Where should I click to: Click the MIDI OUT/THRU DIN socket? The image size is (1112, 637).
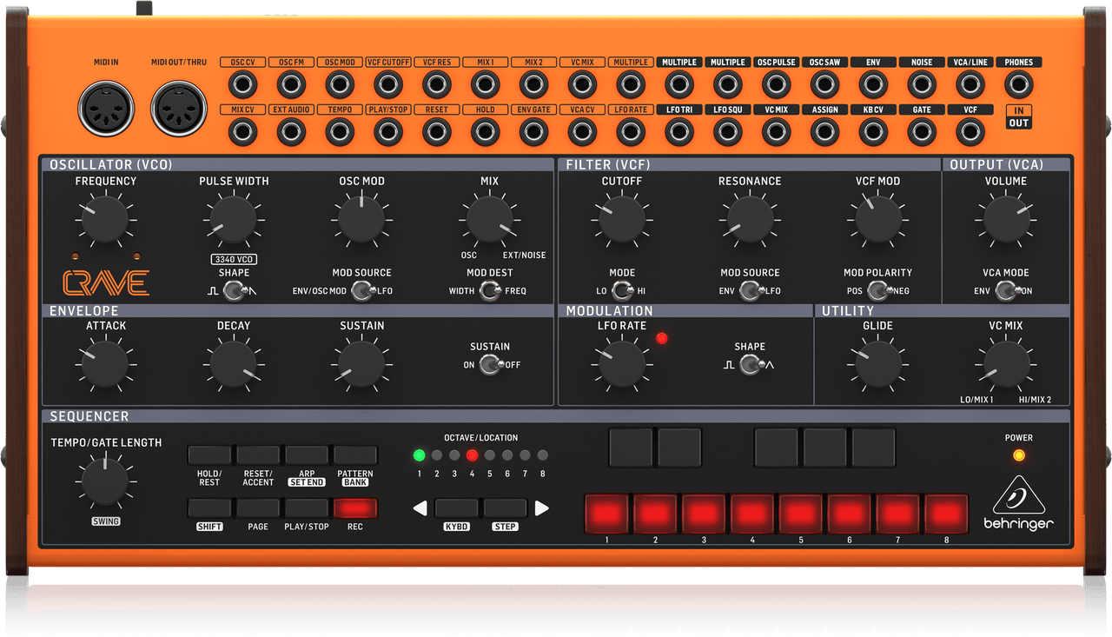pos(179,109)
